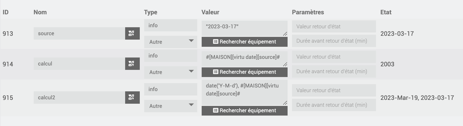463x126 pixels.
Task: Click Rechercher équipement for command 915
Action: tap(244, 111)
